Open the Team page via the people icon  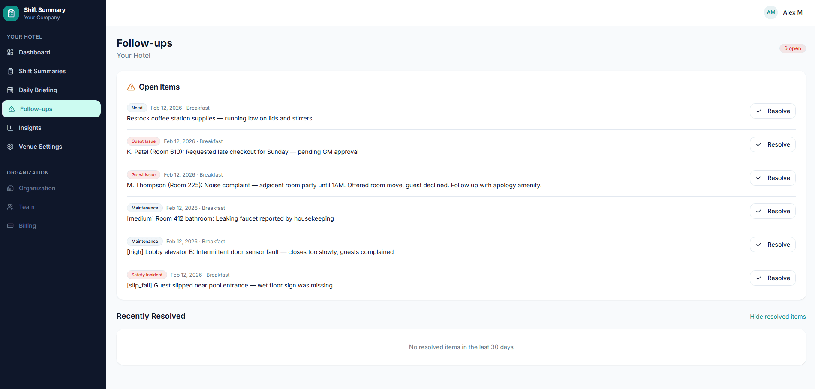pos(10,207)
